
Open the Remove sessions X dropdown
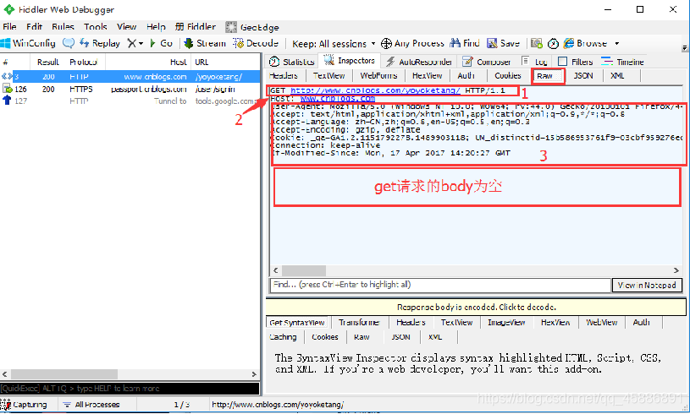pos(135,43)
